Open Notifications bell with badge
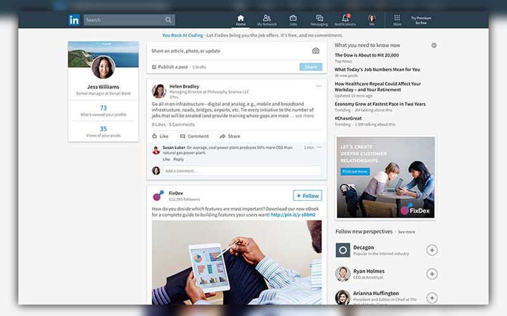 (x=345, y=20)
